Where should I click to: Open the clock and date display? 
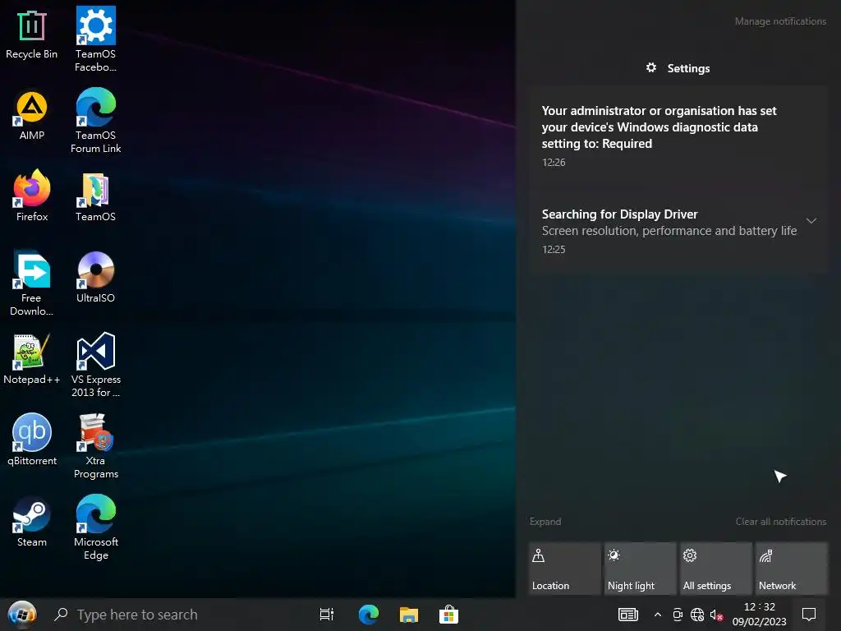coord(759,615)
